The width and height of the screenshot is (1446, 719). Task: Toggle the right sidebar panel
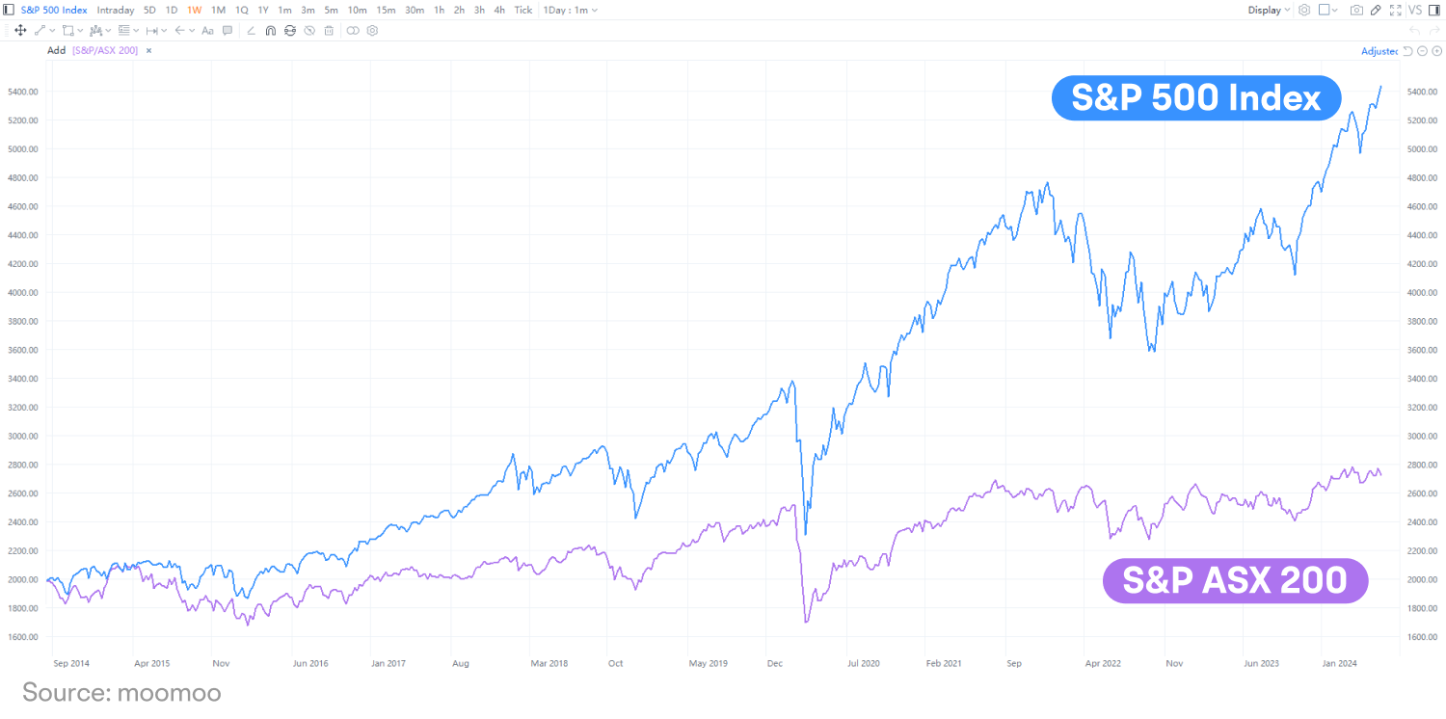[x=1434, y=10]
